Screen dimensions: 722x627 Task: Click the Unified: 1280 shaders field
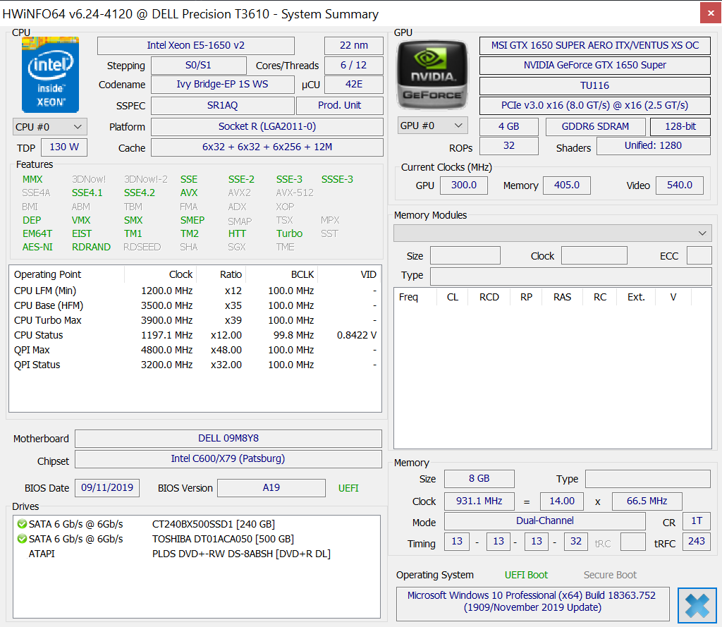point(653,146)
